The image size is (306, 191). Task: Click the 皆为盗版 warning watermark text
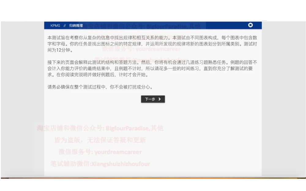[x=99, y=140]
